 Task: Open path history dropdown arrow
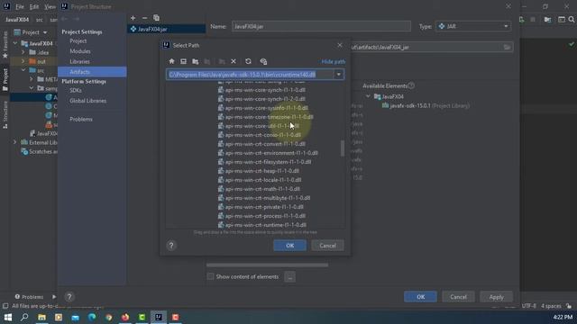click(x=339, y=75)
